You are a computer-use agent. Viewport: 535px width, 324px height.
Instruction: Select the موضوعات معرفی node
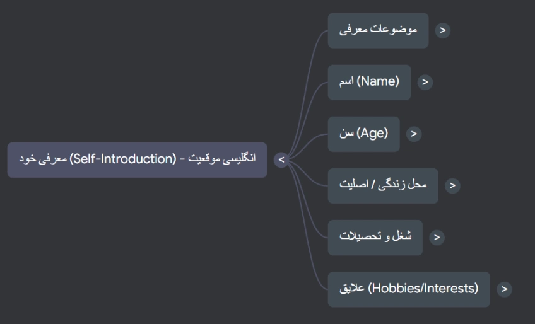coord(378,30)
